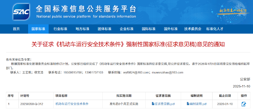The image size is (253, 111).
Task: Open the 技术委员会 tab
Action: (x=193, y=29)
